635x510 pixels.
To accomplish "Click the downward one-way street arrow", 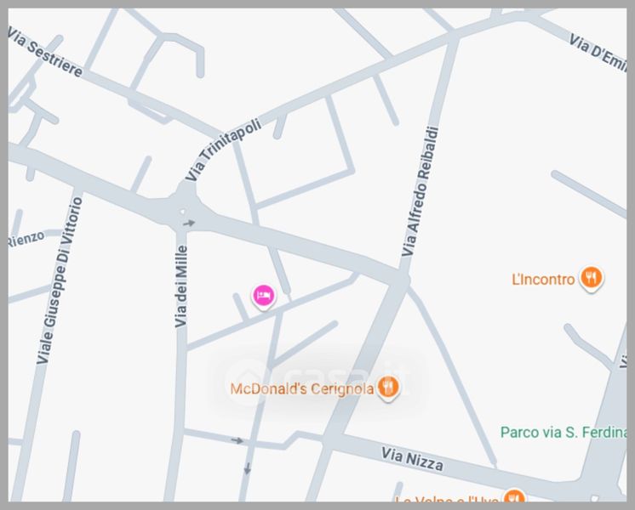I will [248, 469].
